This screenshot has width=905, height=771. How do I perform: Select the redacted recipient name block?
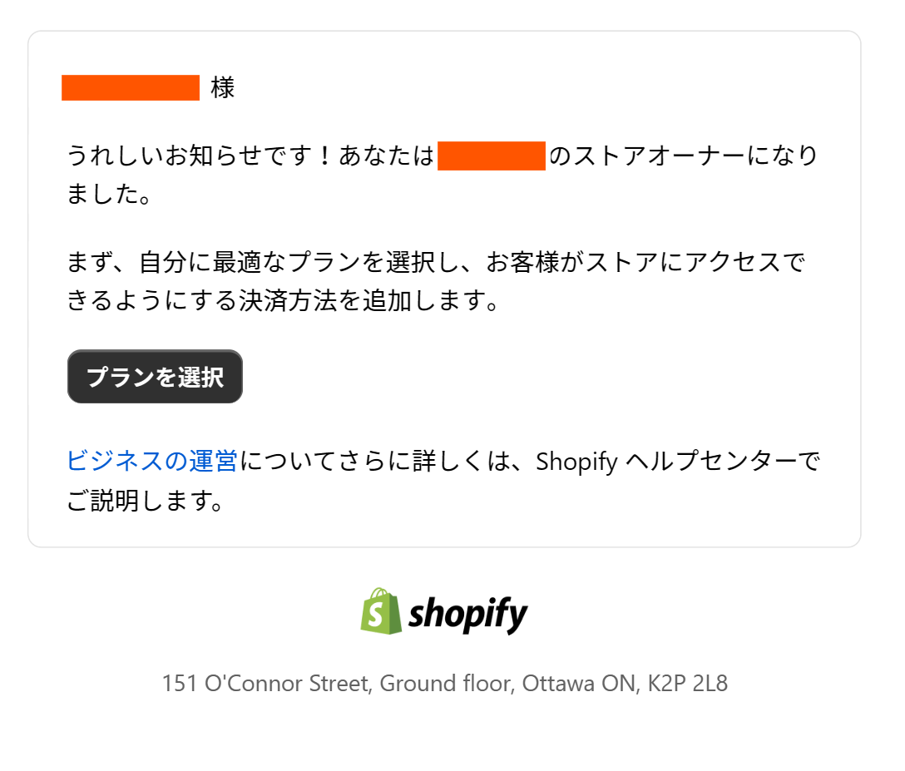click(131, 87)
